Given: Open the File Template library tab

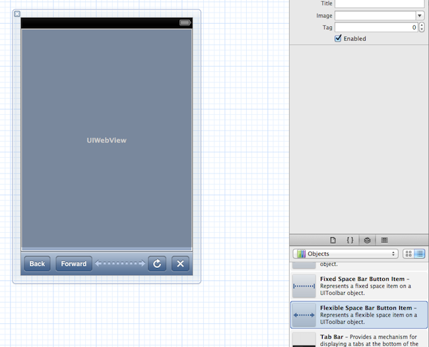Looking at the screenshot, I should (333, 240).
